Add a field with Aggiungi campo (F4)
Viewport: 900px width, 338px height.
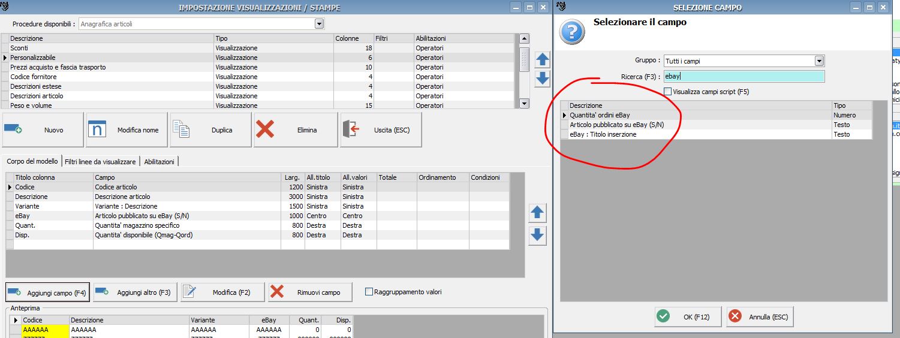click(48, 292)
